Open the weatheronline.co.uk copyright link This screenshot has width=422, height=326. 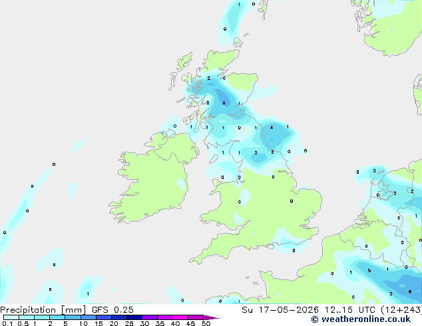[x=361, y=319]
